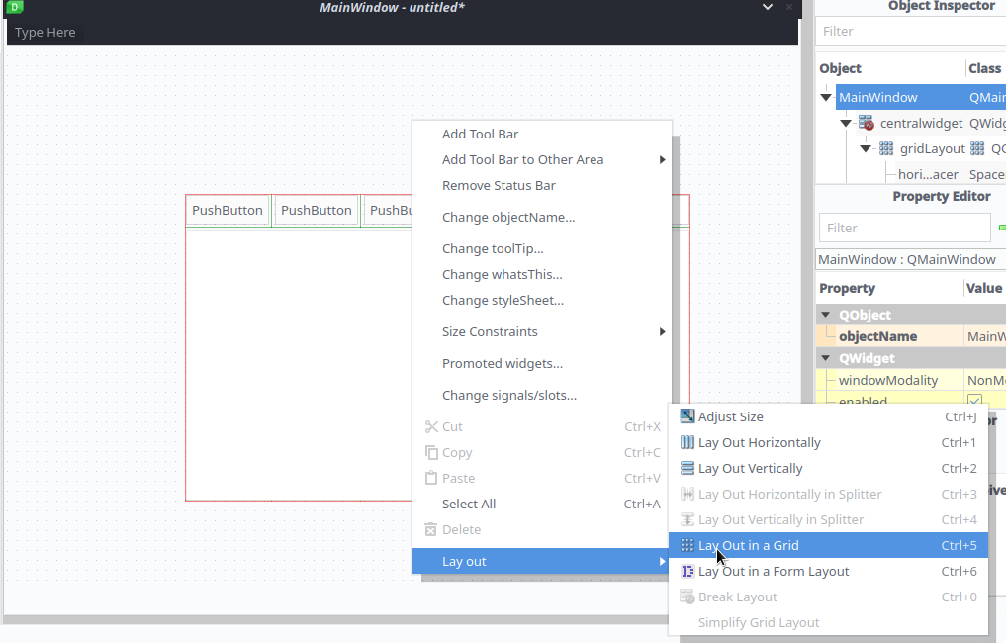Image resolution: width=1006 pixels, height=643 pixels.
Task: Choose Change styleSheet... from context menu
Action: point(503,301)
